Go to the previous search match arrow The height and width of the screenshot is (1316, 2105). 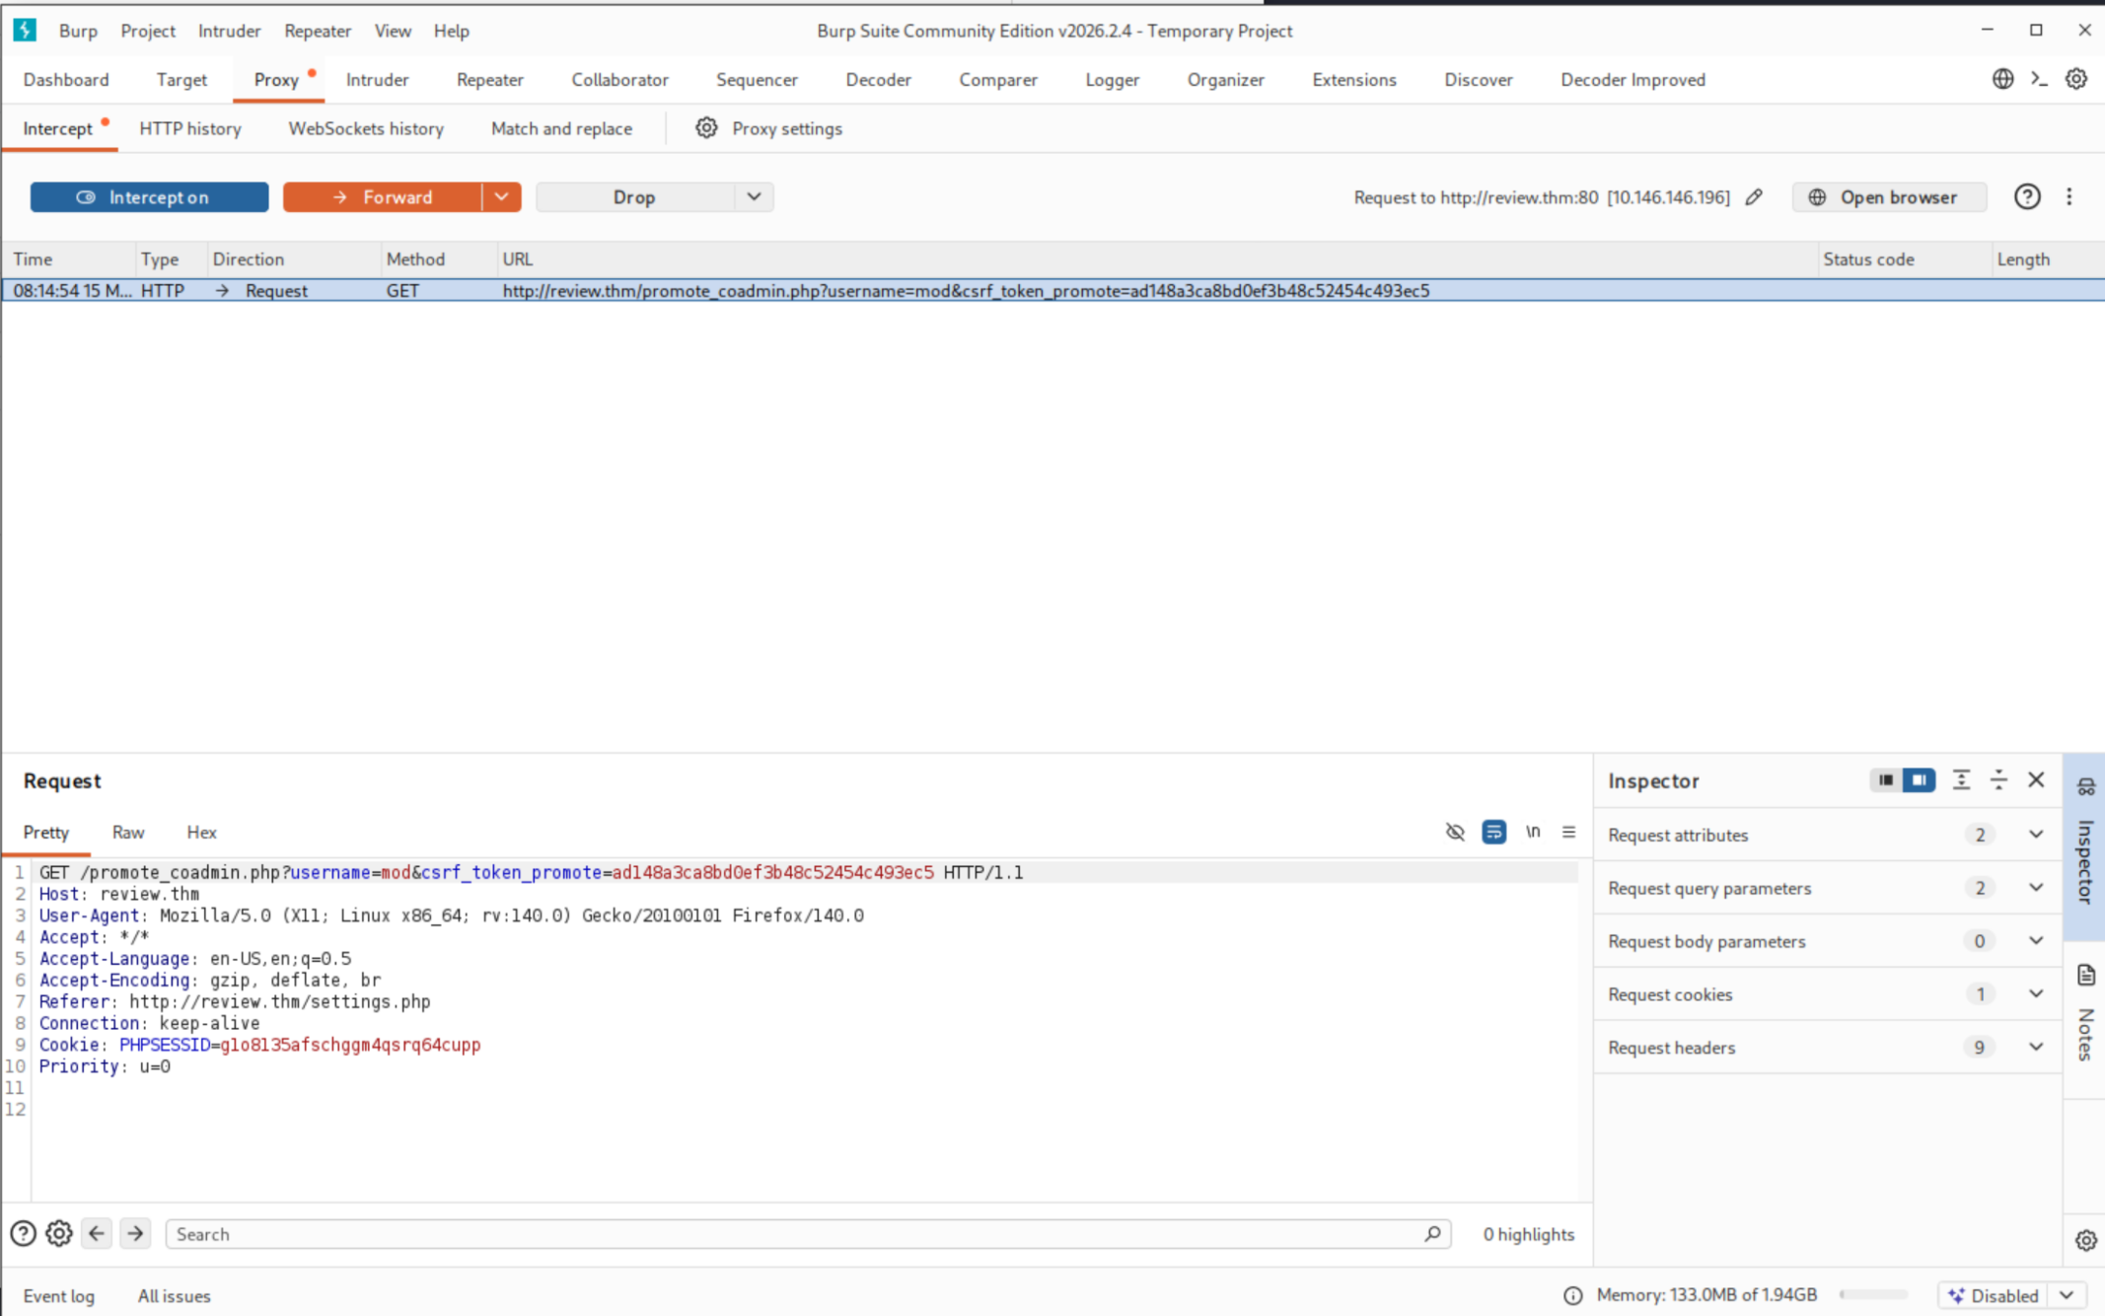click(97, 1233)
